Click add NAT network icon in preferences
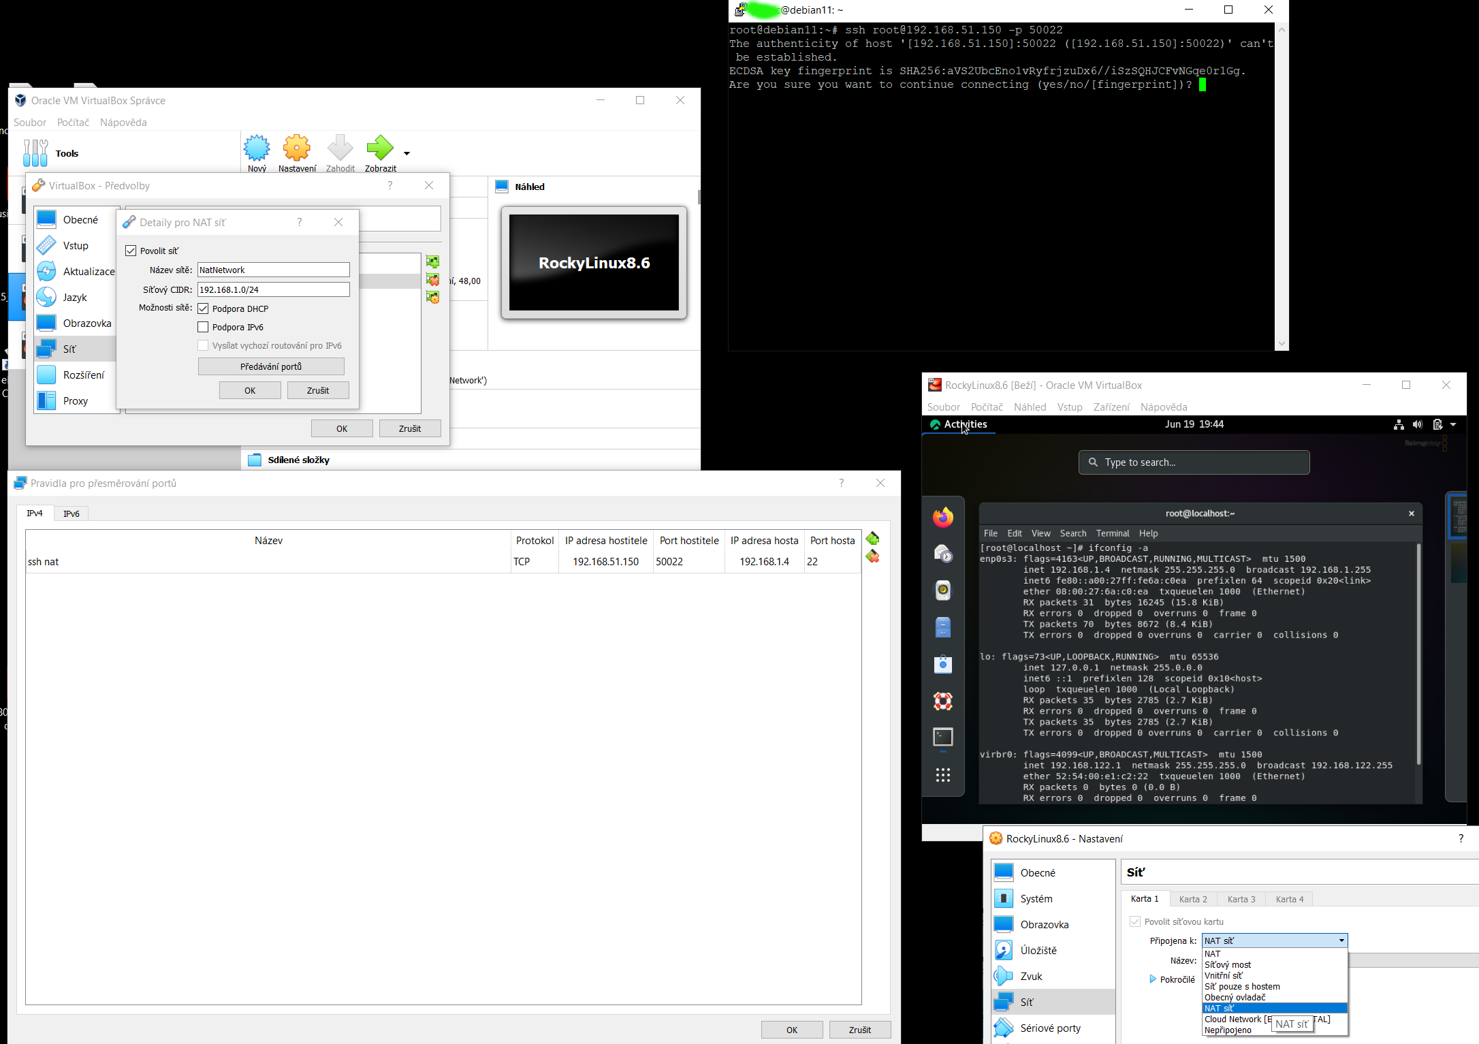The height and width of the screenshot is (1044, 1479). pyautogui.click(x=432, y=262)
